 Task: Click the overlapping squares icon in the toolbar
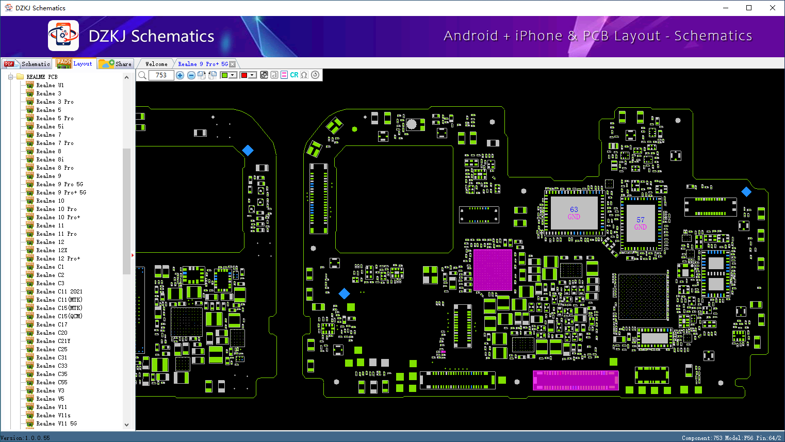264,75
